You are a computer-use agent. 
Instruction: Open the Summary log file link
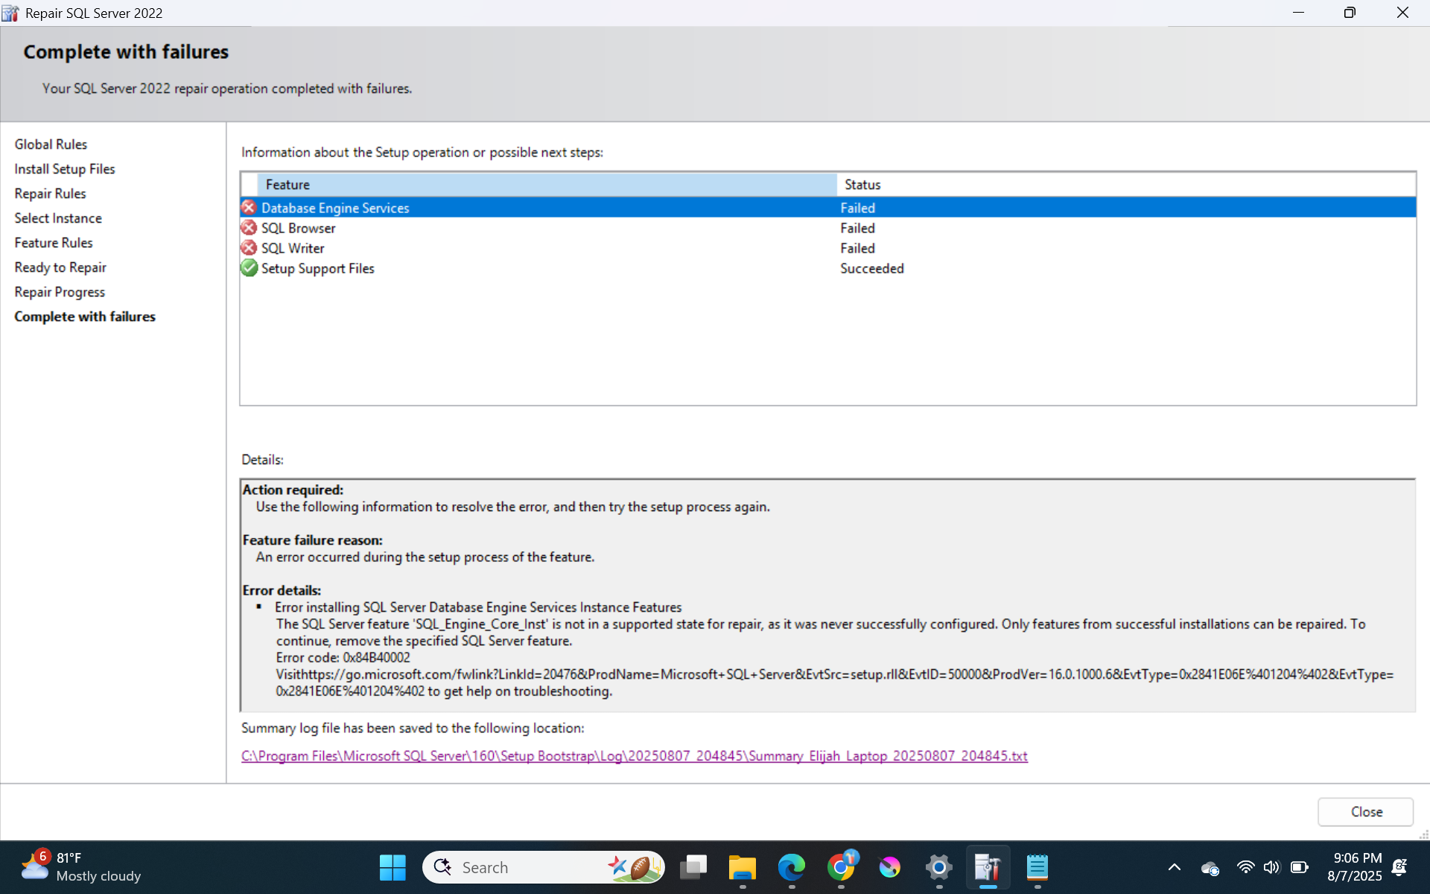click(x=635, y=755)
